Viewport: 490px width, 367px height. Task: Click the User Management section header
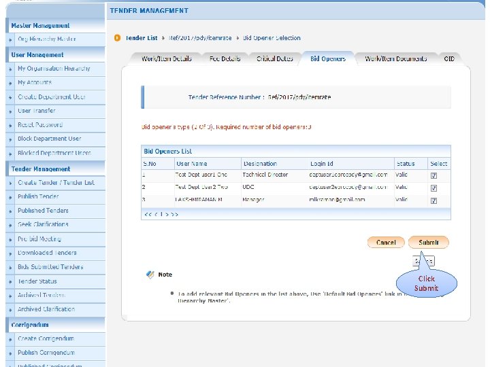tap(37, 55)
